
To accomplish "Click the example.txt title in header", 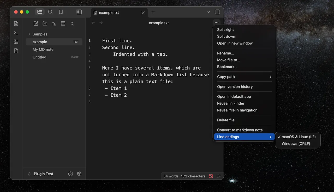I will pos(159,23).
